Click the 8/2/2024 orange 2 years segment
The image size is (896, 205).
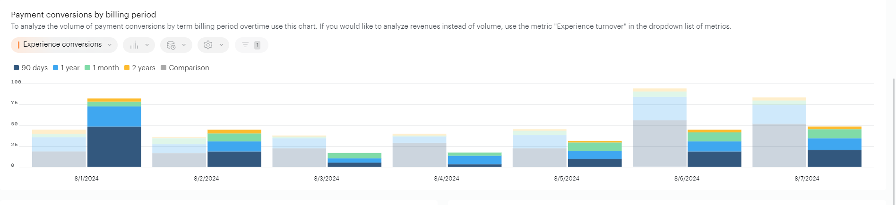(234, 131)
